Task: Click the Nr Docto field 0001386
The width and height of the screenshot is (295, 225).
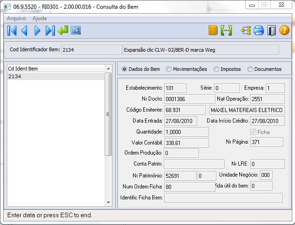Action: 190,99
